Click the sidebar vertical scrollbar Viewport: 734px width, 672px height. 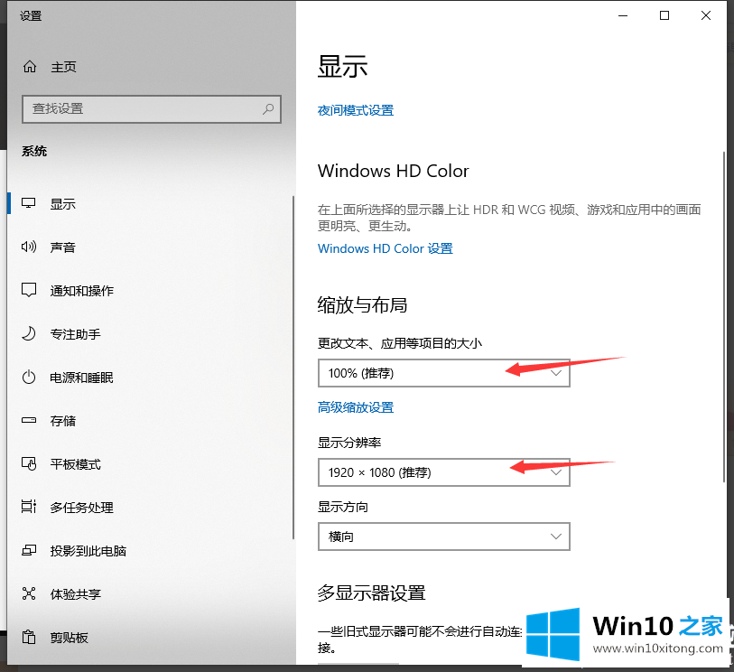[293, 367]
